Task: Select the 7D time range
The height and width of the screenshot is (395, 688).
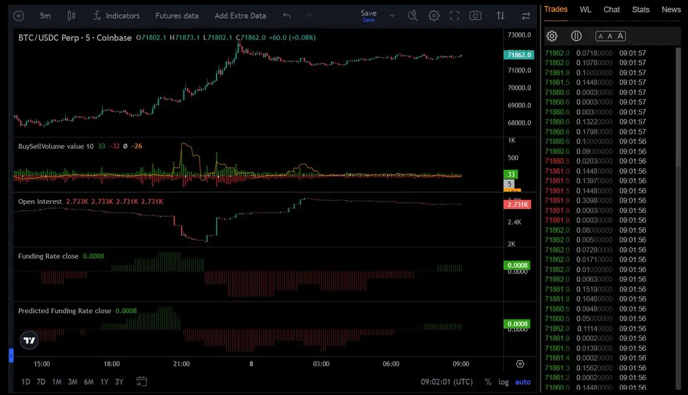Action: point(41,382)
